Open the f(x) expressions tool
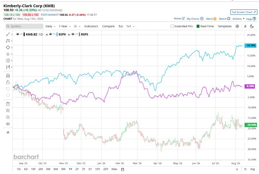Screen dimensions: 259x174 coord(121,26)
